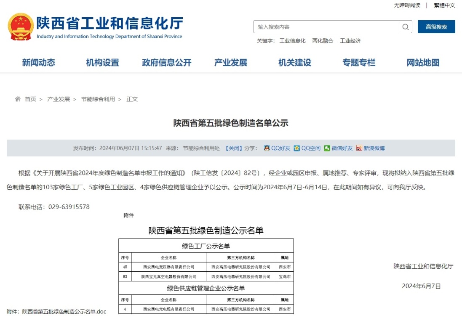The image size is (462, 318).
Task: Click the 微信好友 share icon
Action: point(327,148)
